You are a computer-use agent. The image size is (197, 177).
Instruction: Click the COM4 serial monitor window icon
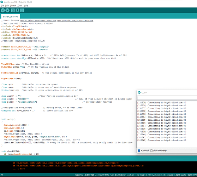[139, 92]
